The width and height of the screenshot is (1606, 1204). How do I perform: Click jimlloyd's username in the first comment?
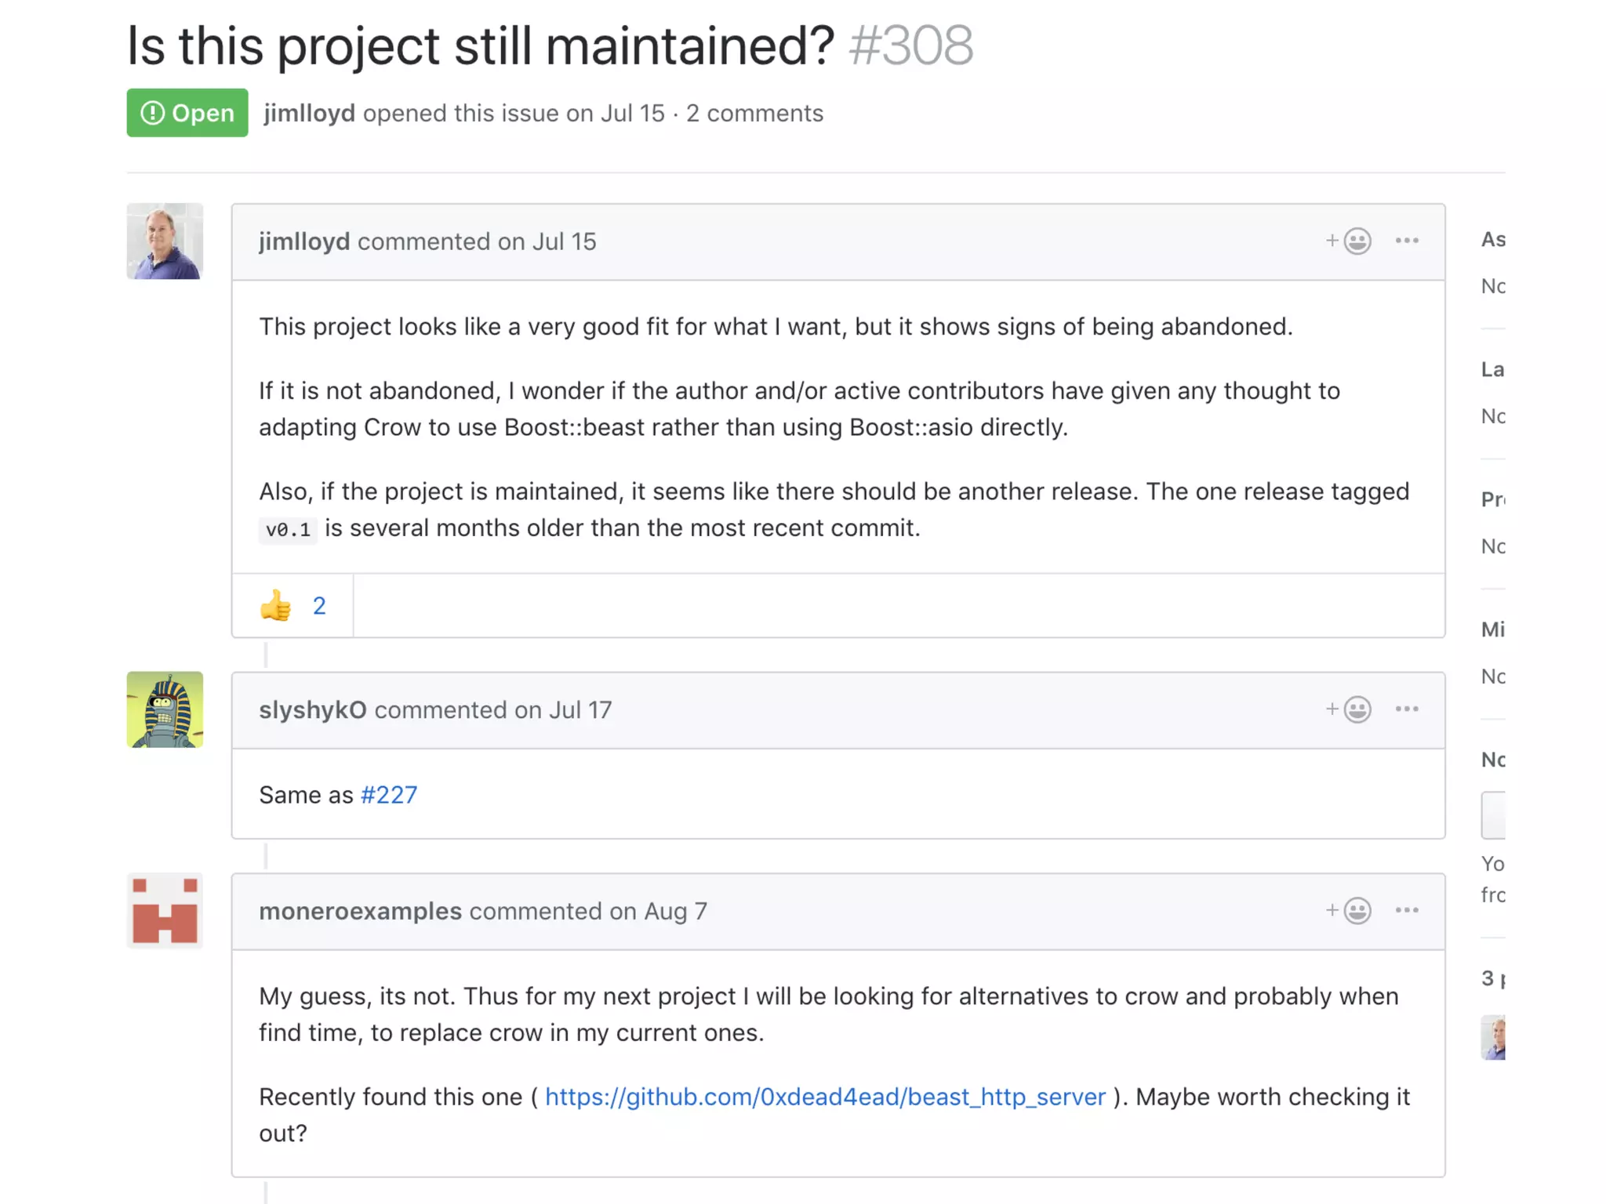click(x=304, y=241)
